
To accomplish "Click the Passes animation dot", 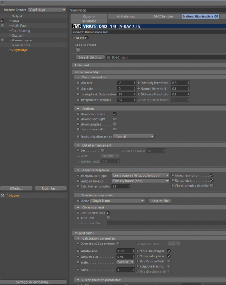I will (78, 269).
